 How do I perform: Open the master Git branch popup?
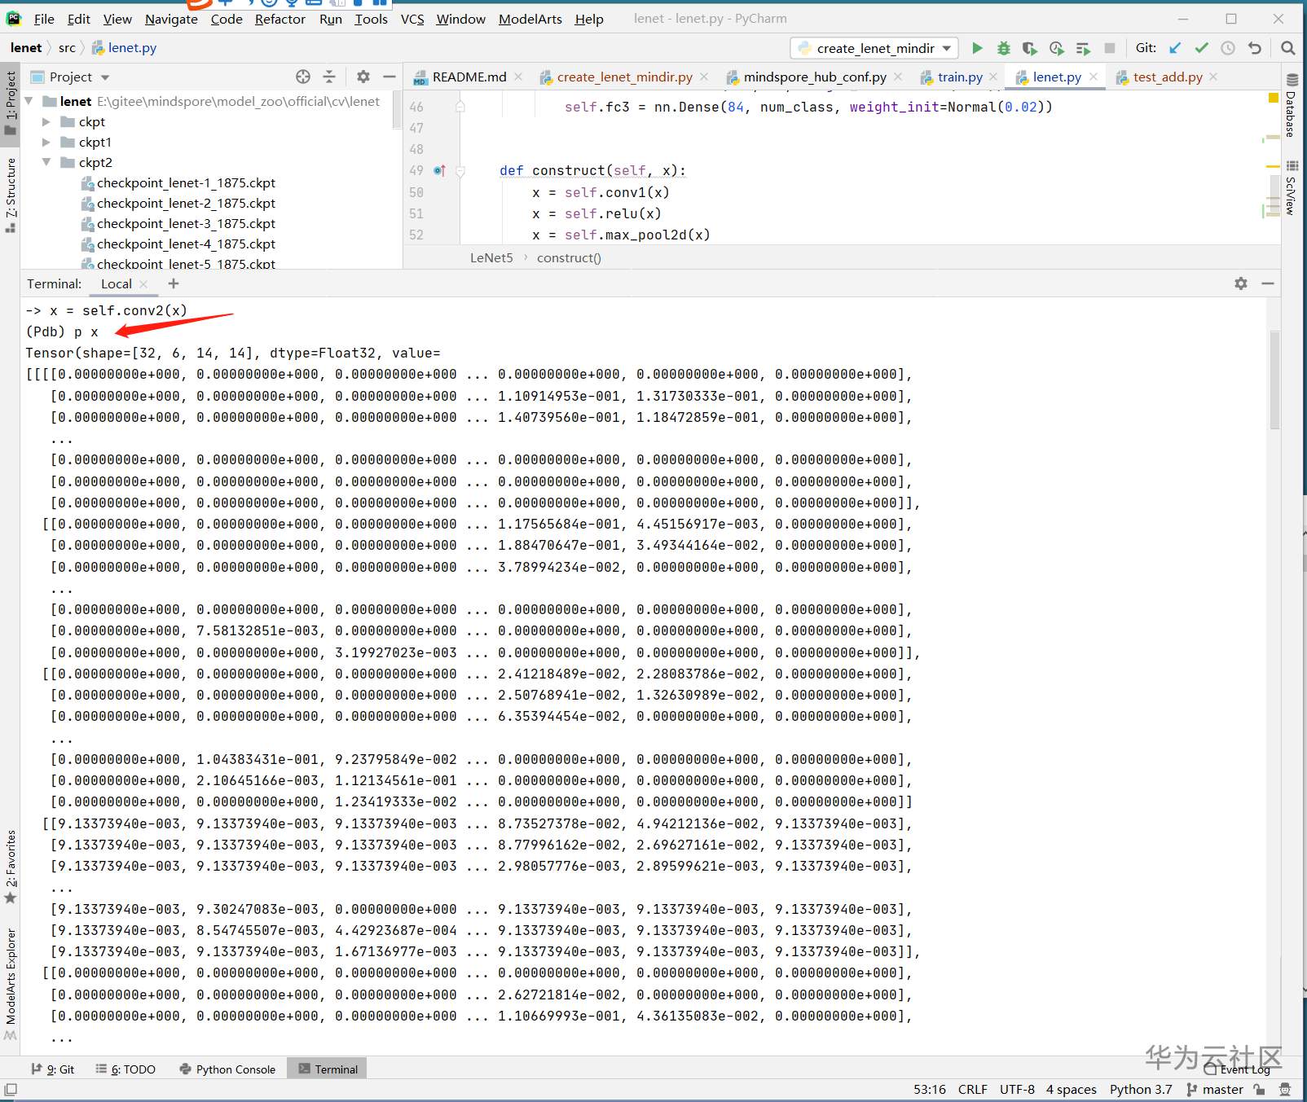point(1216,1090)
